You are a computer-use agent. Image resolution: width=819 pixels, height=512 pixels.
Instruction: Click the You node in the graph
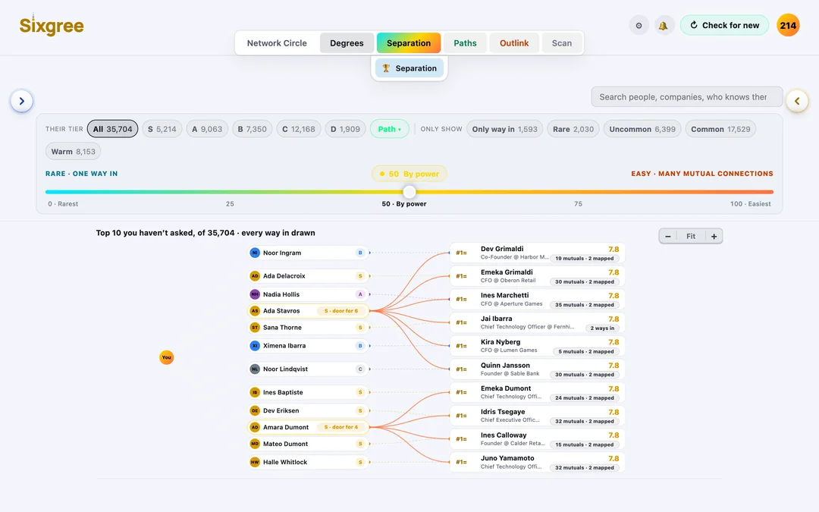tap(166, 357)
